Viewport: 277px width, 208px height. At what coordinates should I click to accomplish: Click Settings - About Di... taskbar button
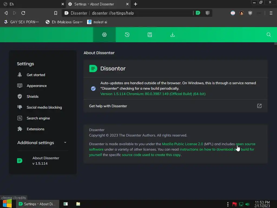click(37, 204)
